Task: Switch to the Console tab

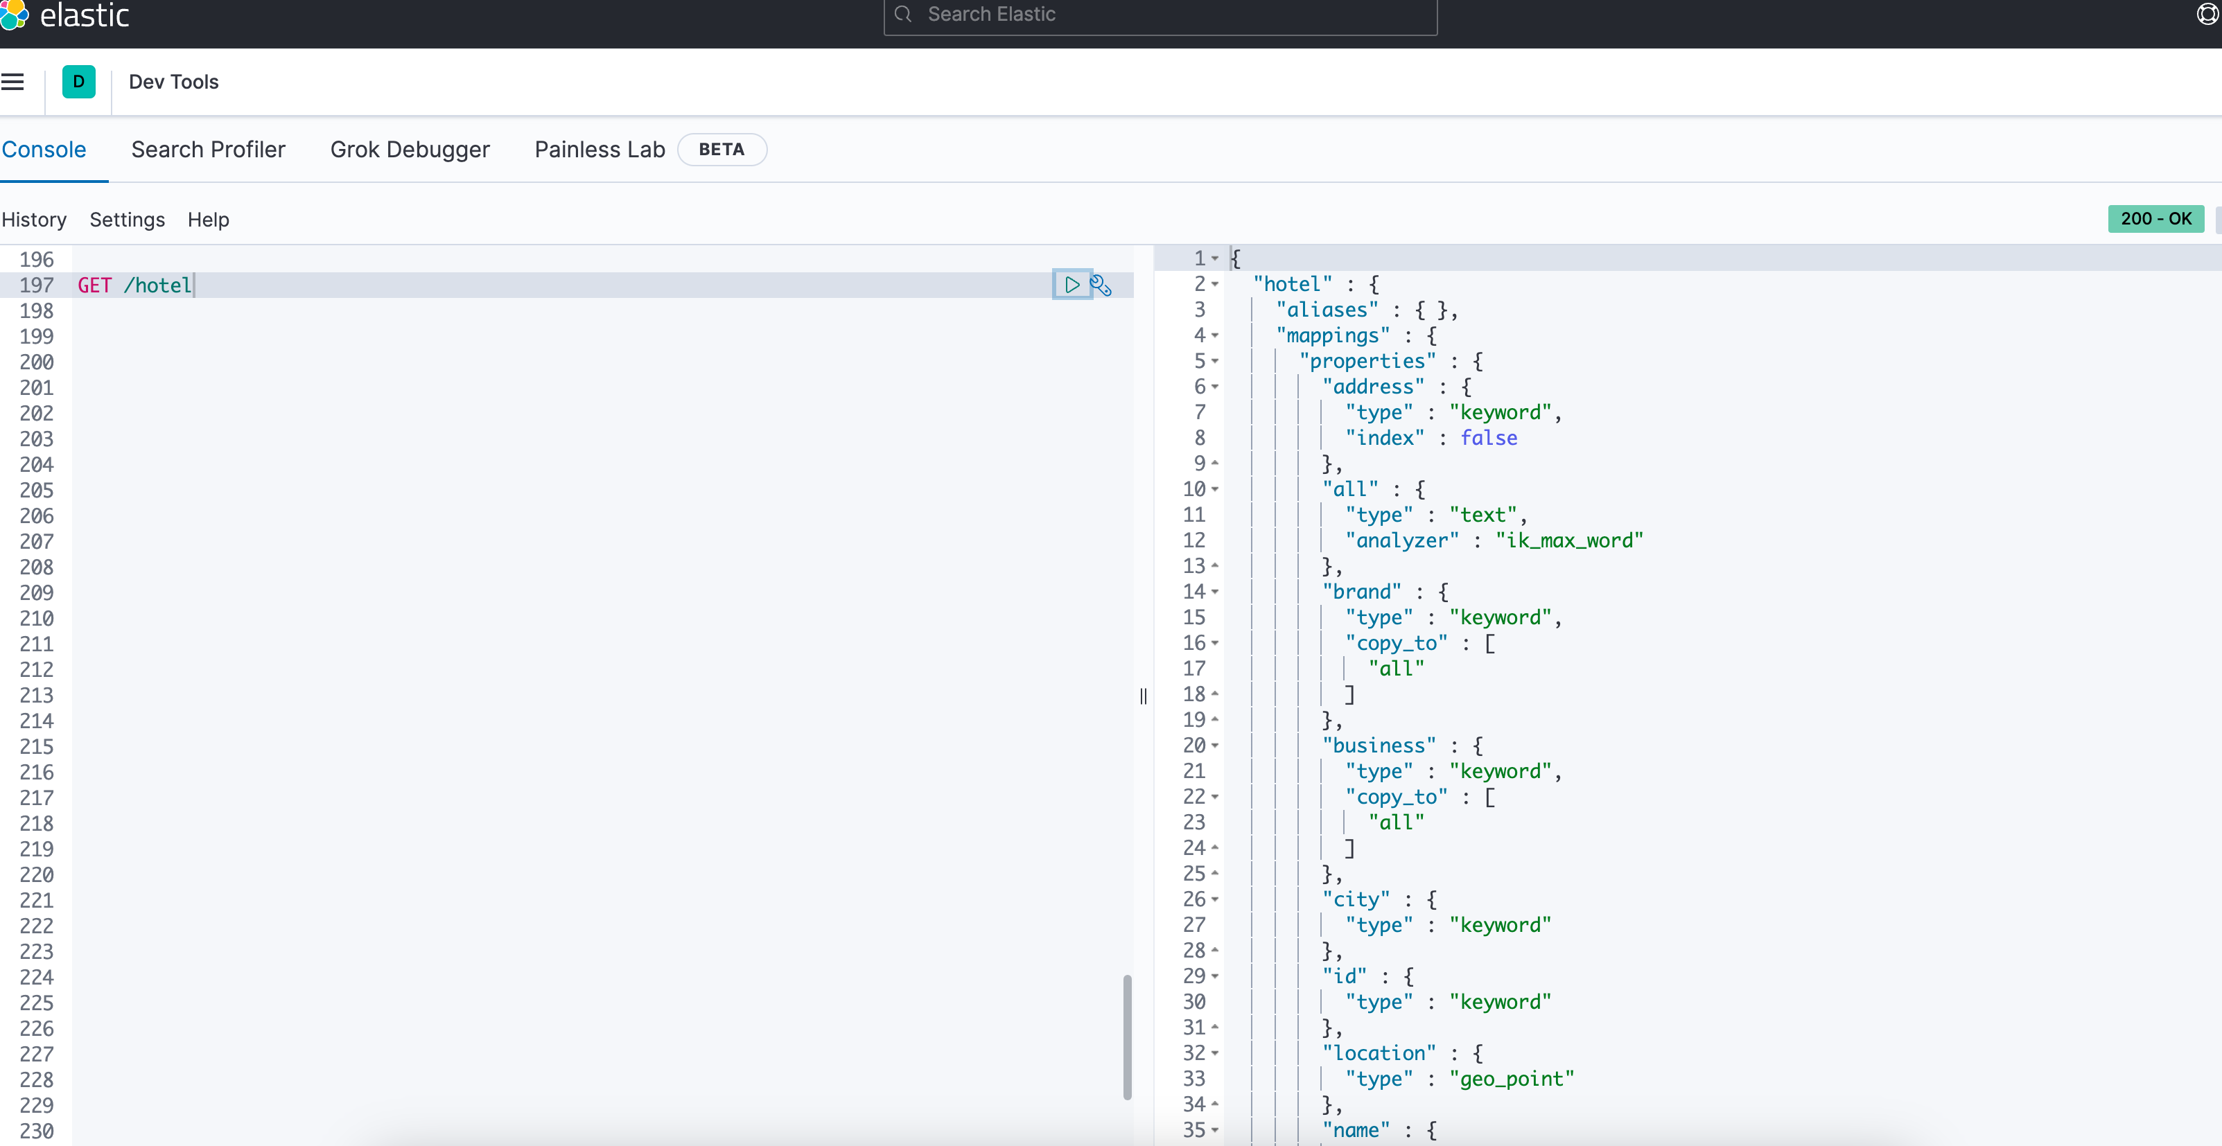Action: click(44, 149)
